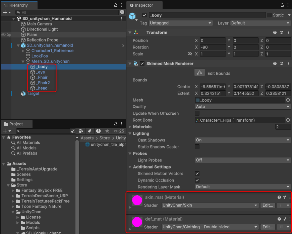
Task: Open the Cast Shadows dropdown
Action: click(243, 140)
